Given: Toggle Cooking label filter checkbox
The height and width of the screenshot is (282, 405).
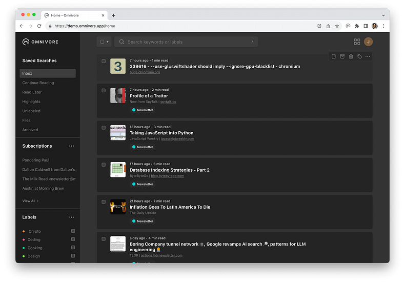Looking at the screenshot, I should 73,248.
